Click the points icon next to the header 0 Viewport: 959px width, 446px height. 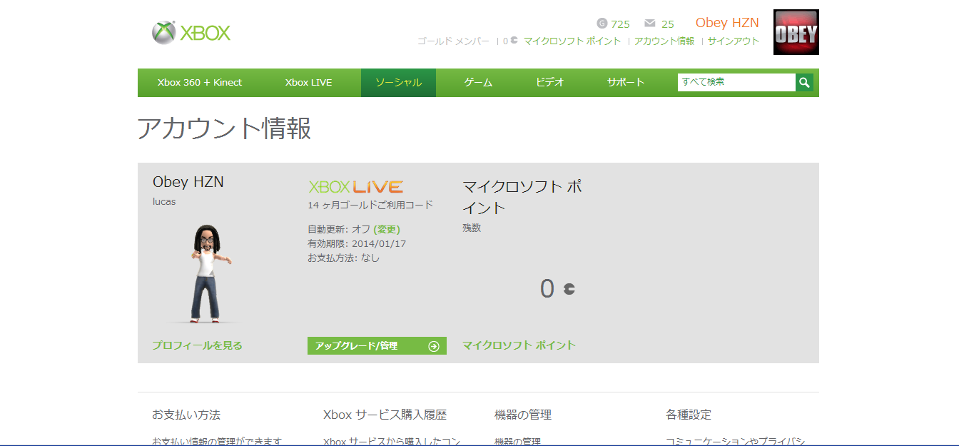point(514,41)
